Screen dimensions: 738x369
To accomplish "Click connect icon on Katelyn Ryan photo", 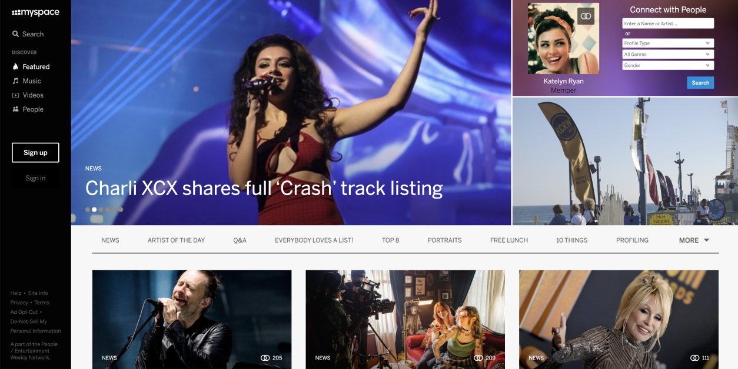I will (x=586, y=16).
